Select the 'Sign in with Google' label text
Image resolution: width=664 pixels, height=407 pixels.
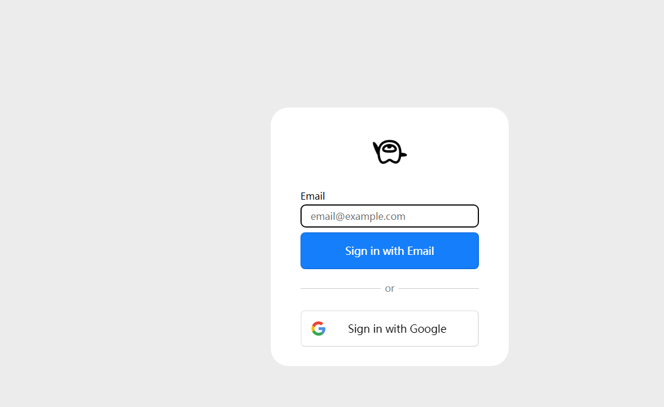click(x=397, y=329)
